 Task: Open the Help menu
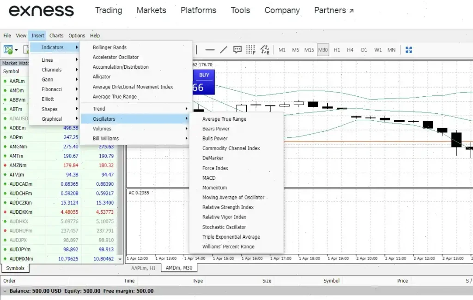(x=95, y=35)
